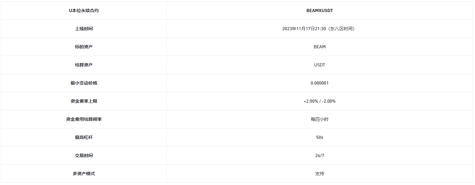Screen dimensions: 475x185
Task: Select the 24/7 trading hours value
Action: 320,155
